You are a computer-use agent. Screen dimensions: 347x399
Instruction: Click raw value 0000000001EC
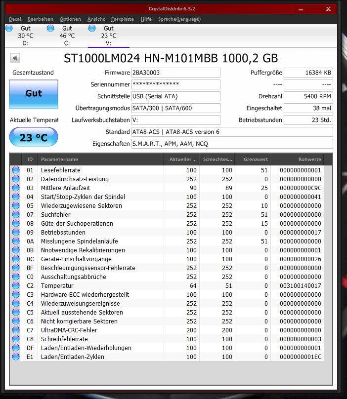point(301,357)
